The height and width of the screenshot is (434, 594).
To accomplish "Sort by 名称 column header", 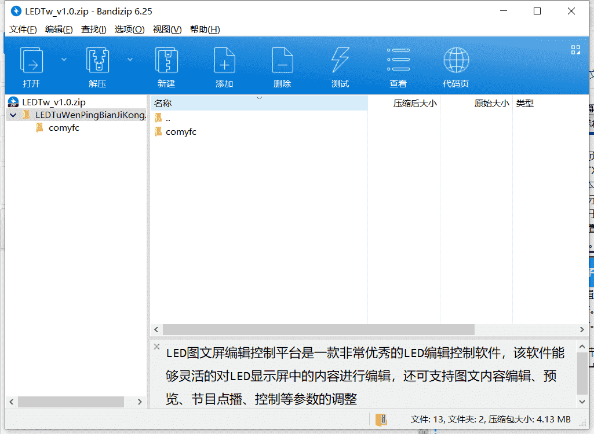I will (259, 103).
